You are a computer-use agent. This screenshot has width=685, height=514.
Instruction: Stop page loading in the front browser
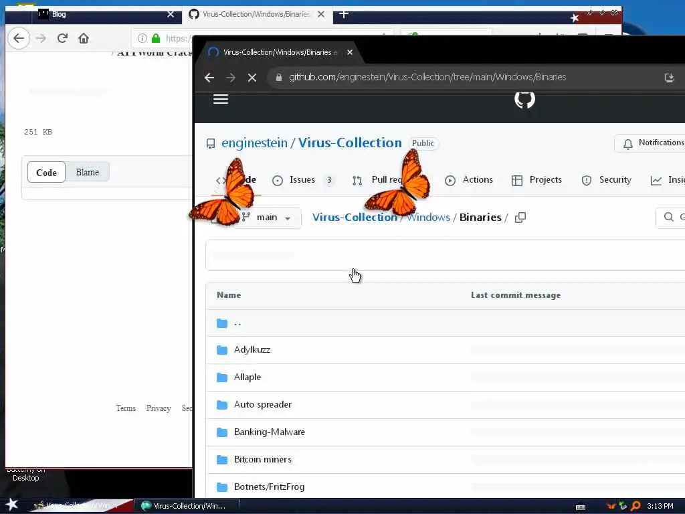[x=252, y=78]
